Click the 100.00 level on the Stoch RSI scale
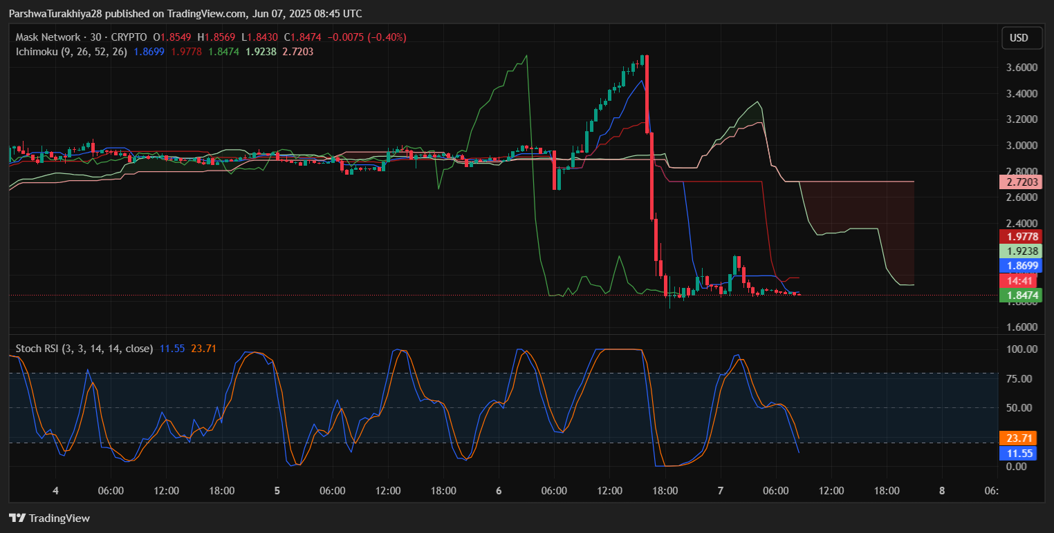This screenshot has width=1054, height=533. (x=1021, y=349)
